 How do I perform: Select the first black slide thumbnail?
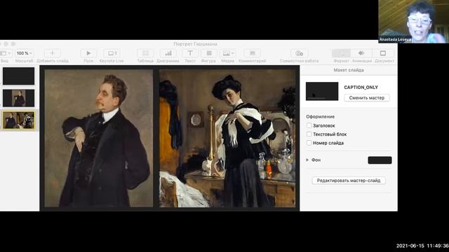19,76
